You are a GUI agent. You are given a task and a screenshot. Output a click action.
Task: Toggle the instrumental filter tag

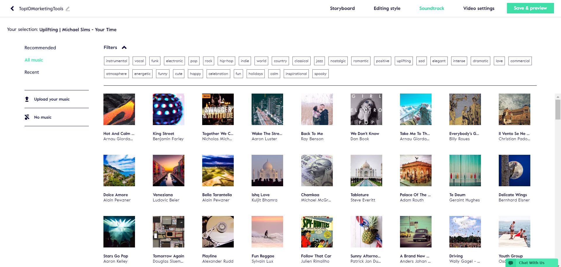click(x=116, y=61)
